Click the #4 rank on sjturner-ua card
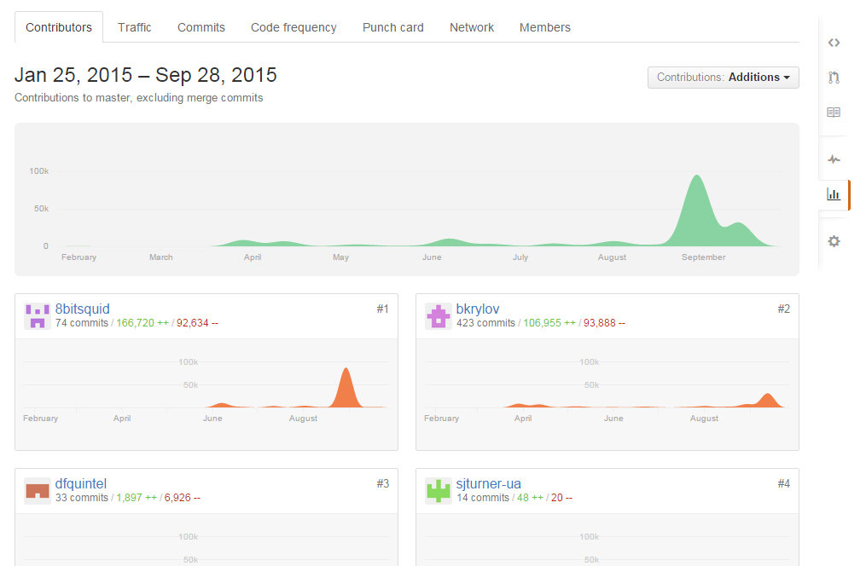This screenshot has height=566, width=866. [784, 484]
